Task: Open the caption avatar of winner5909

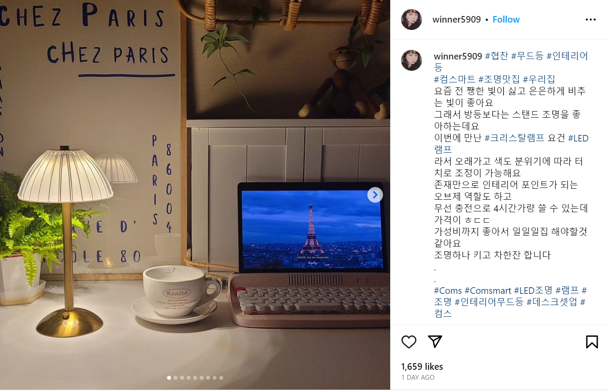Action: pyautogui.click(x=412, y=60)
